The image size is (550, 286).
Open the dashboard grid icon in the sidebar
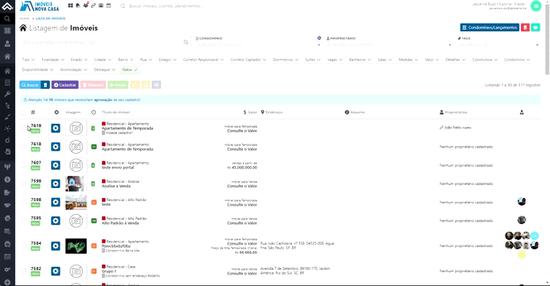pos(7,31)
